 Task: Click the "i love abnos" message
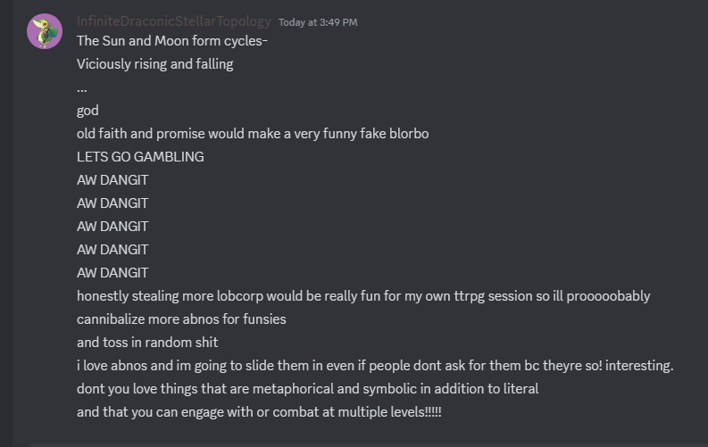point(375,366)
